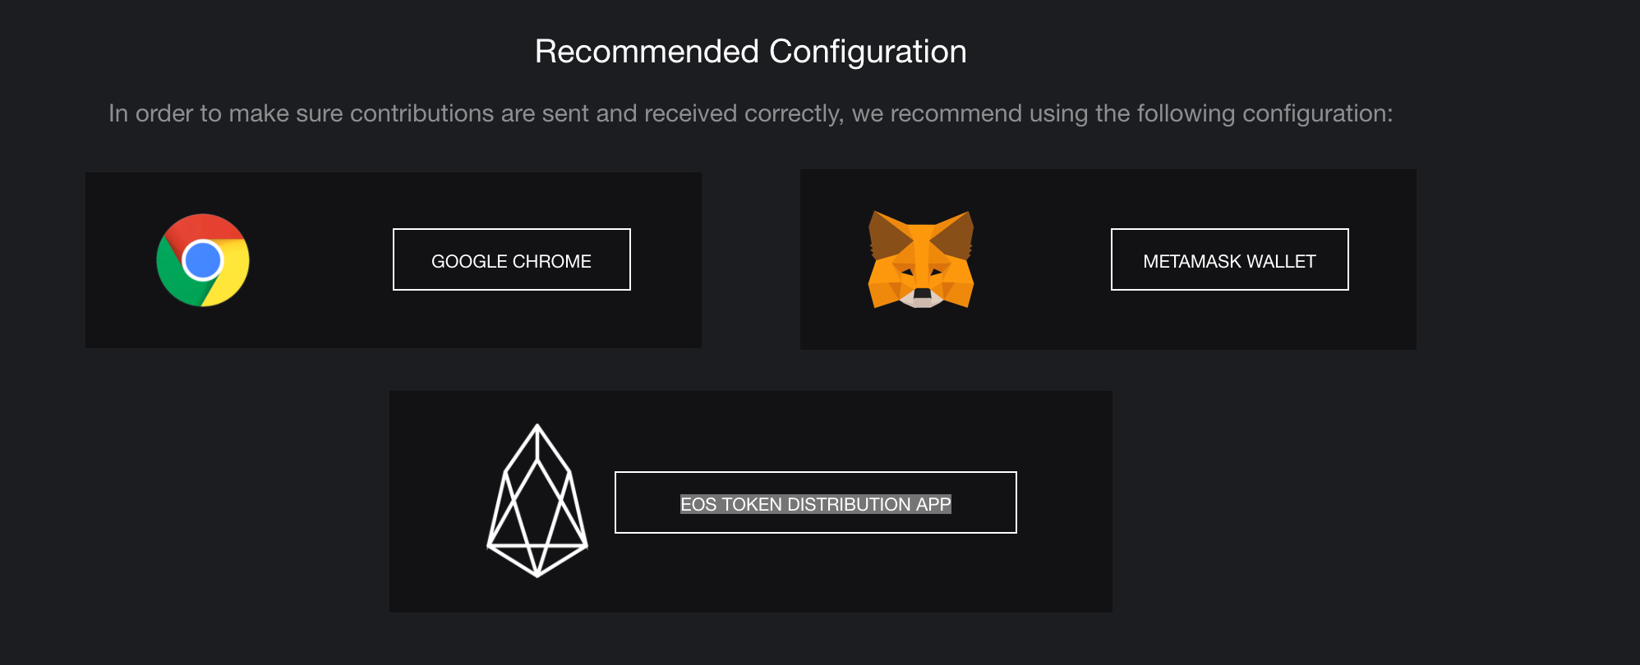1640x665 pixels.
Task: Click the phrase In order at description start
Action: (151, 113)
